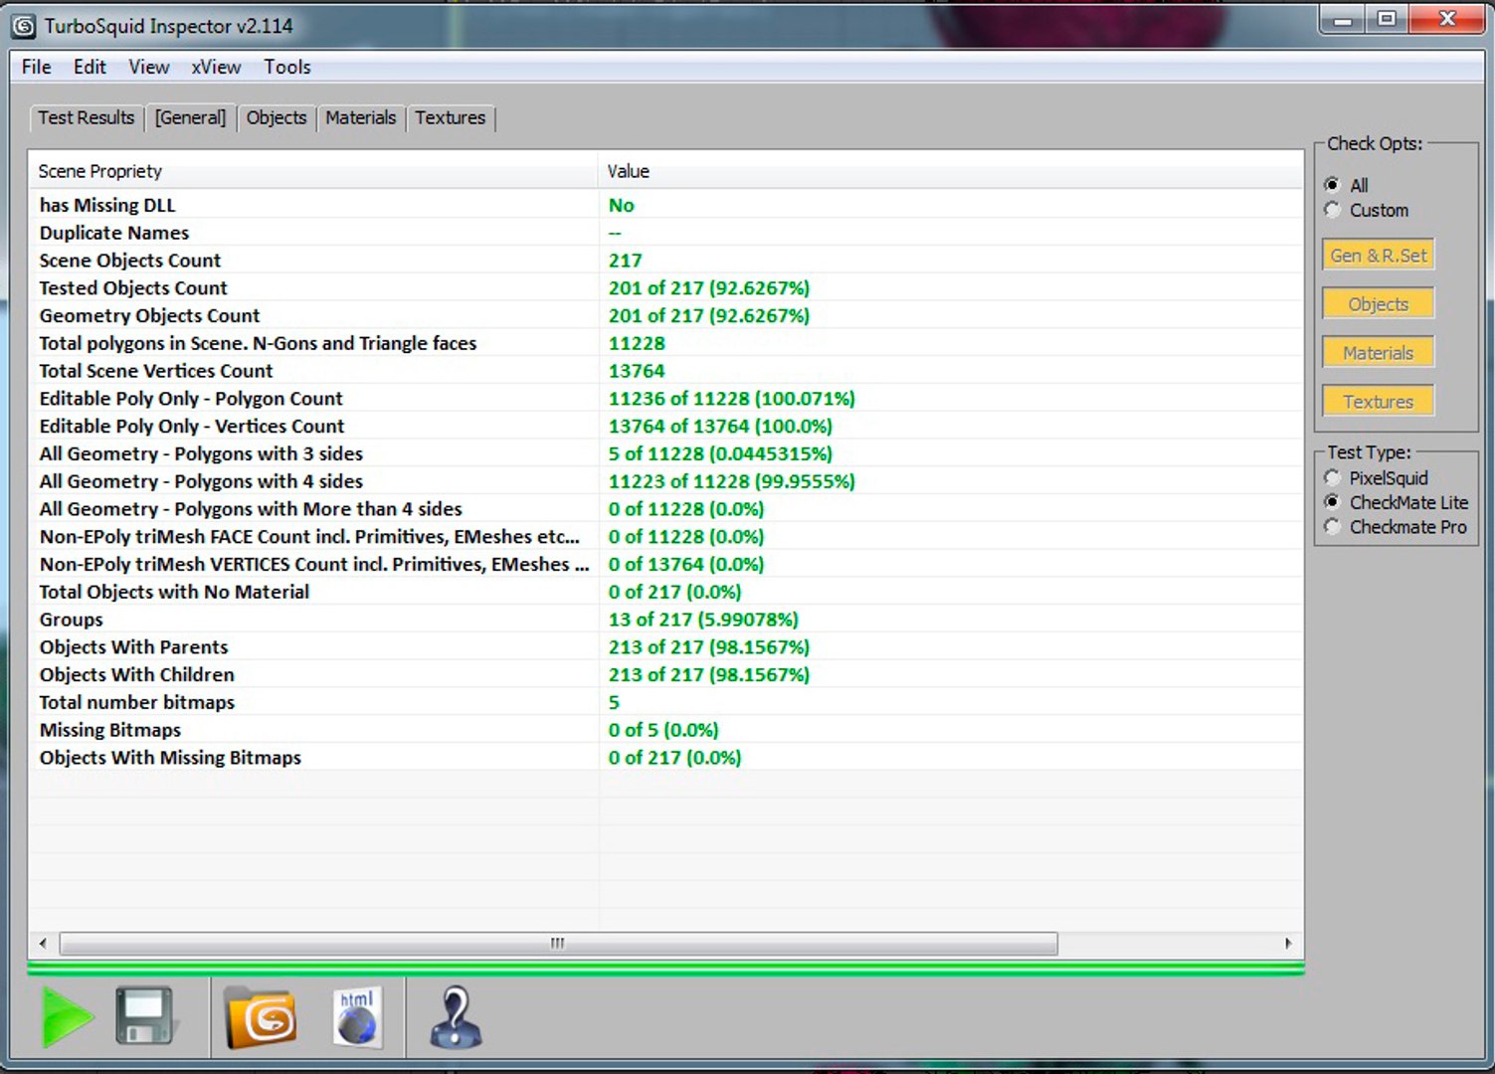
Task: Click the scrollbar right arrow
Action: [x=1288, y=943]
